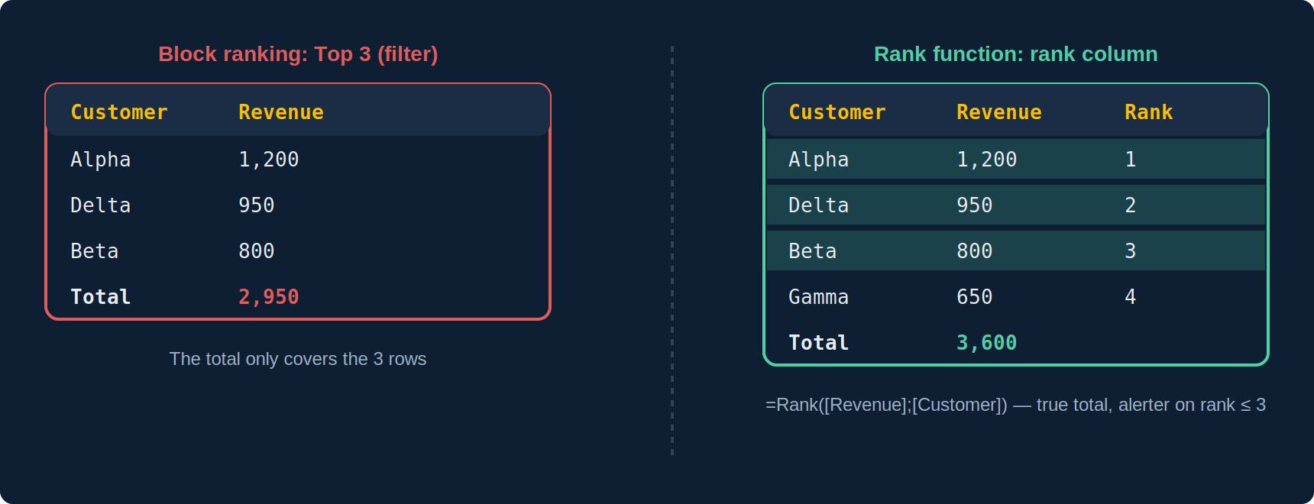Select the Revenue header in the rank function table
This screenshot has height=504, width=1314.
point(999,112)
